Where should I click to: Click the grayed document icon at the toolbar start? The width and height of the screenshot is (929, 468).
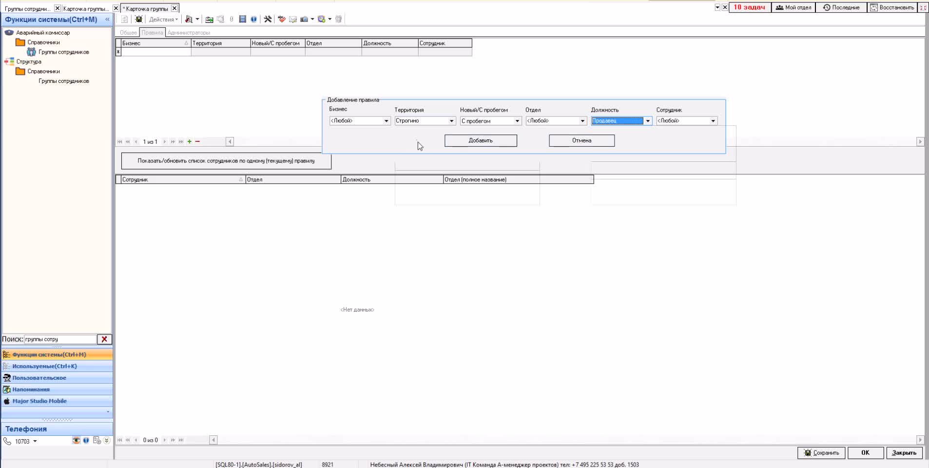(125, 19)
